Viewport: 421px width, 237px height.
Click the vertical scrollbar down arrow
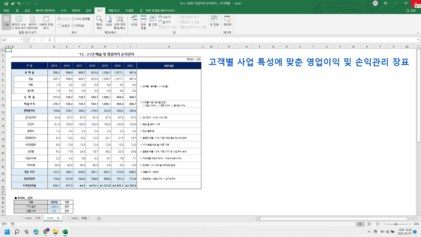pyautogui.click(x=419, y=214)
